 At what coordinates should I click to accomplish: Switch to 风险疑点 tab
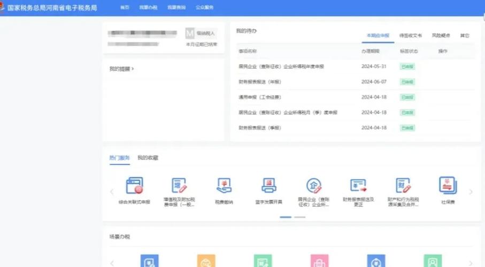point(441,36)
